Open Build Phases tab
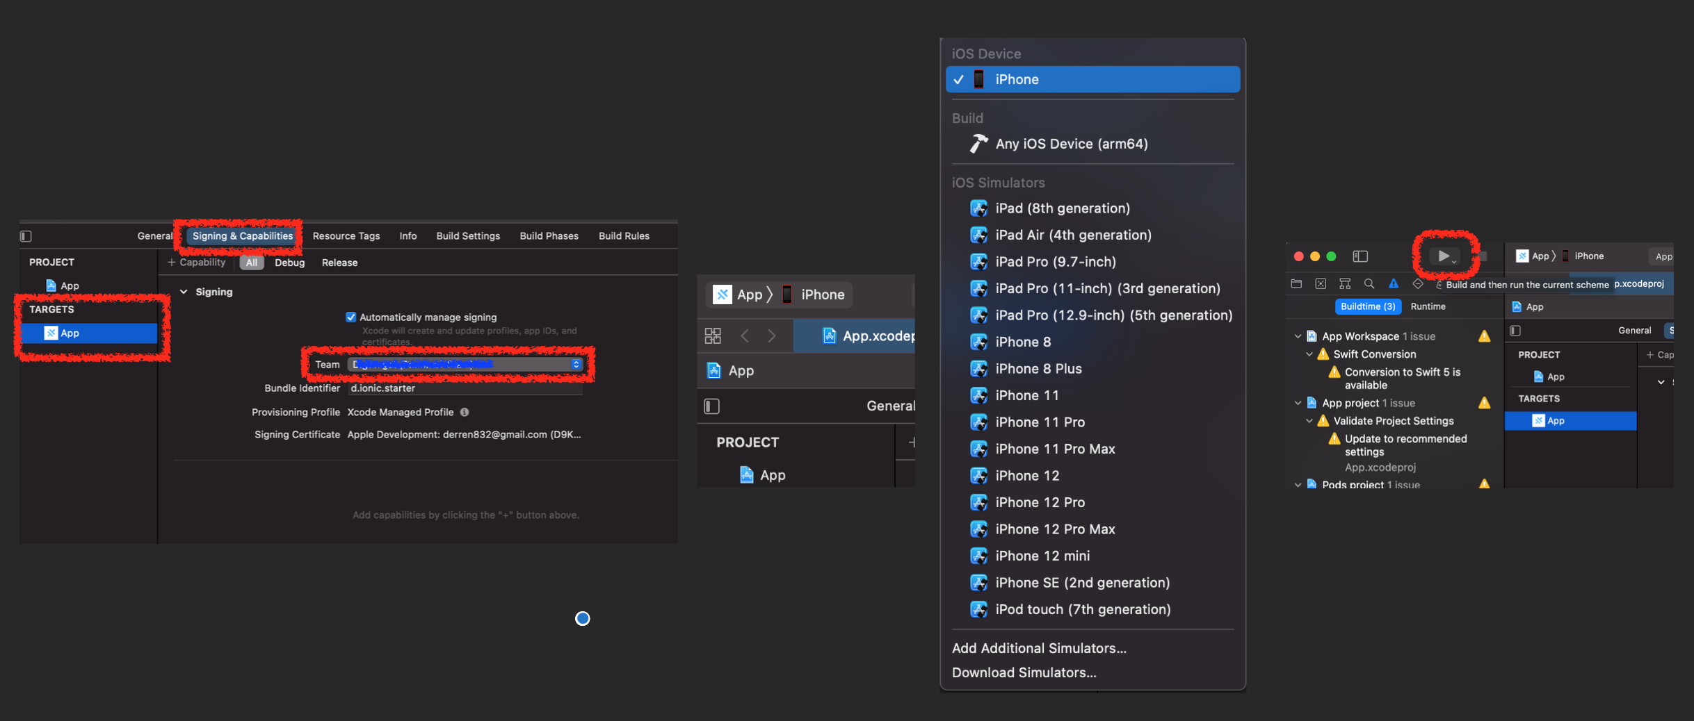Image resolution: width=1694 pixels, height=721 pixels. pyautogui.click(x=549, y=236)
